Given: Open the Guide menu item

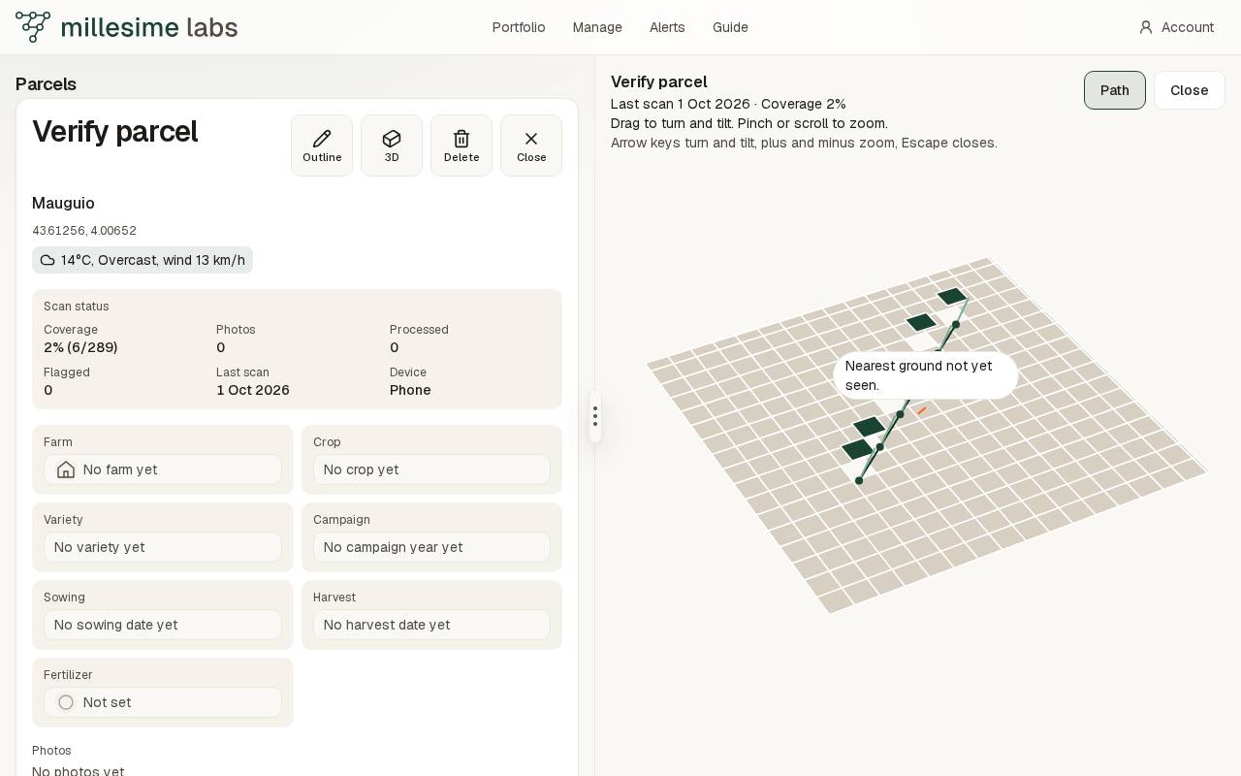Looking at the screenshot, I should point(730,27).
